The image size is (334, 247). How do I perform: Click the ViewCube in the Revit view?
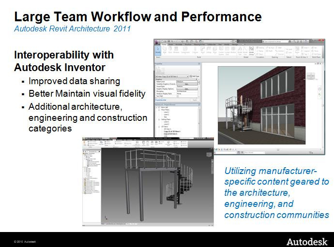[311, 75]
